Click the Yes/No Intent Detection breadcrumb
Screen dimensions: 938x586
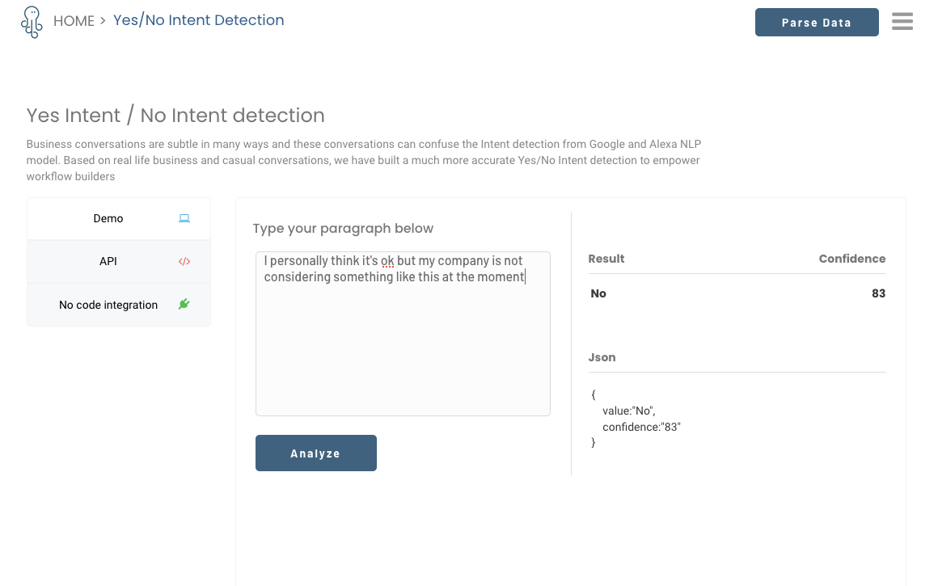(199, 20)
